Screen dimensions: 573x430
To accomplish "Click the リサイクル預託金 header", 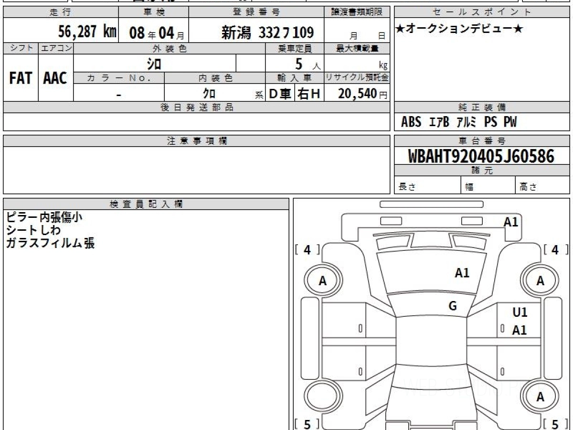I will pos(357,77).
